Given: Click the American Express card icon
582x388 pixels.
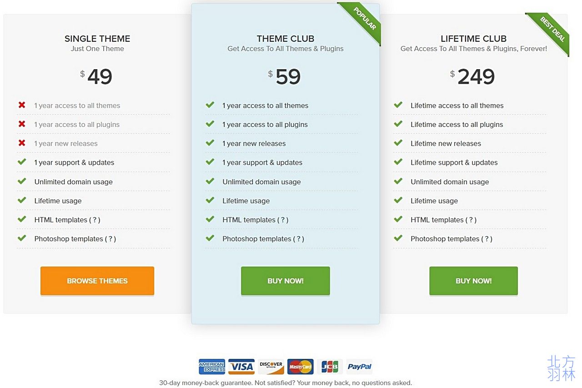Looking at the screenshot, I should (x=212, y=367).
